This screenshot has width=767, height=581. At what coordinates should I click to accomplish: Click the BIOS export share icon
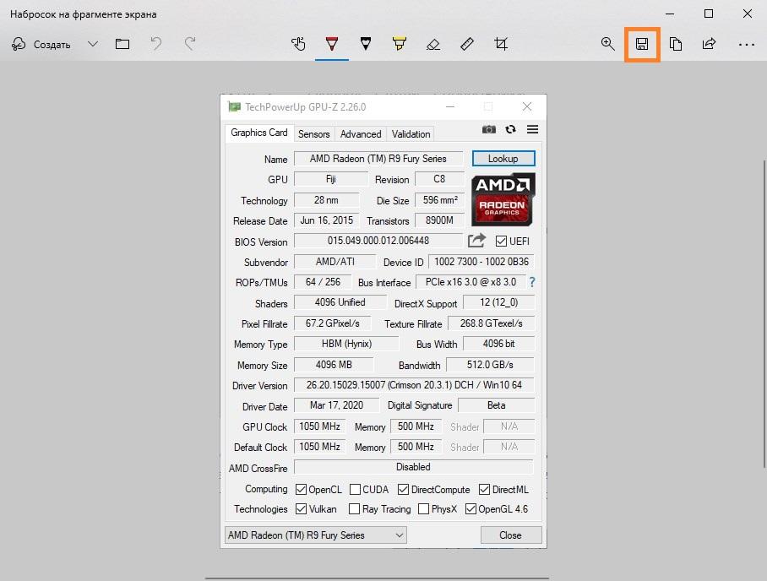coord(476,241)
